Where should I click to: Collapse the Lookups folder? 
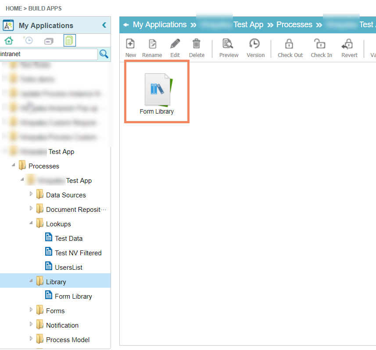click(31, 223)
